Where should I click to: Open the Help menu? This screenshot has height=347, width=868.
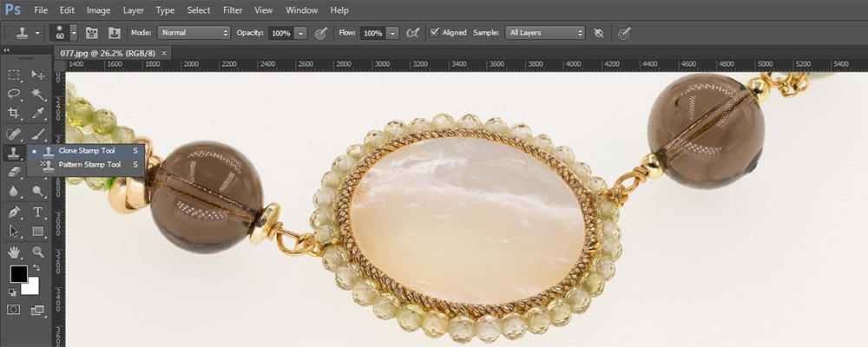click(339, 10)
